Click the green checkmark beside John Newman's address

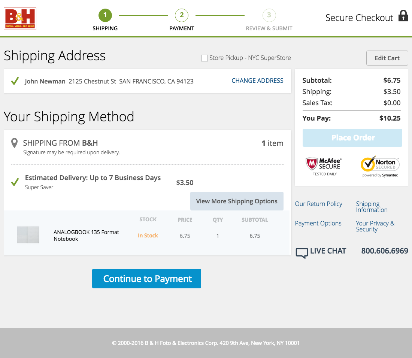pos(15,81)
